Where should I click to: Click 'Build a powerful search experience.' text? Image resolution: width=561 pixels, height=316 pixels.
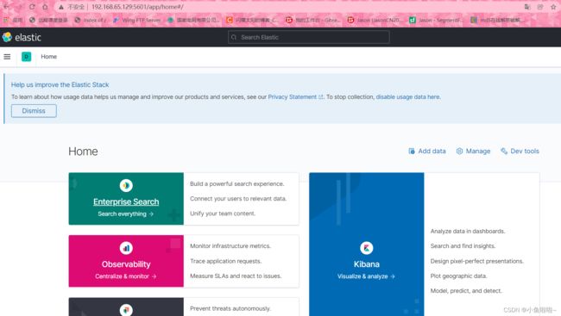point(236,184)
